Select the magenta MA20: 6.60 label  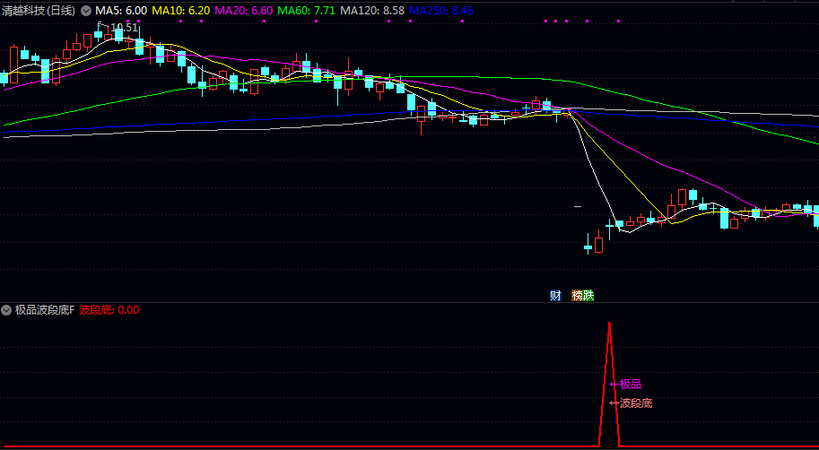243,11
